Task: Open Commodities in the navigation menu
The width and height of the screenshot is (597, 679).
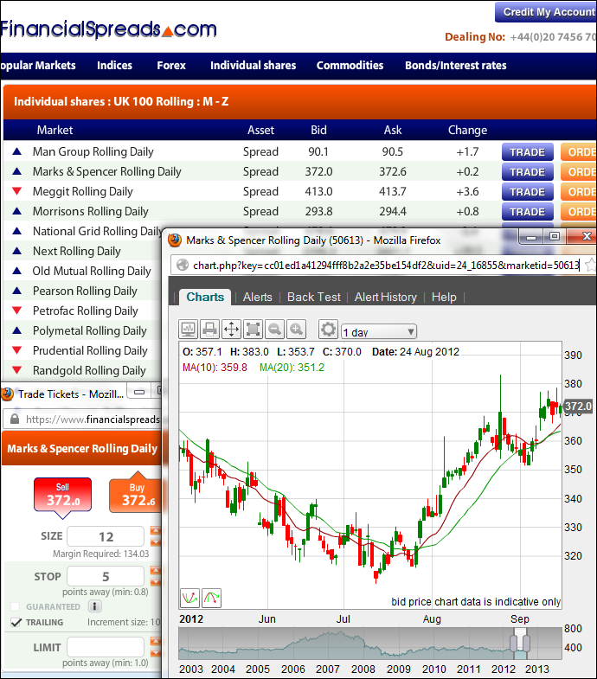Action: pyautogui.click(x=350, y=65)
